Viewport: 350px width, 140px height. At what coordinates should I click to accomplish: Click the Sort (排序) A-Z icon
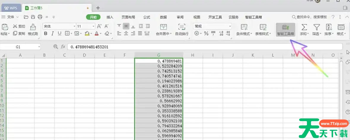pyautogui.click(x=329, y=27)
